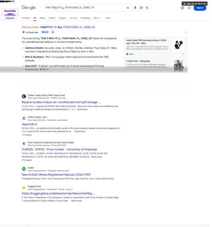The height and width of the screenshot is (227, 212).
Task: Clear the search query with X icon
Action: (x=128, y=8)
